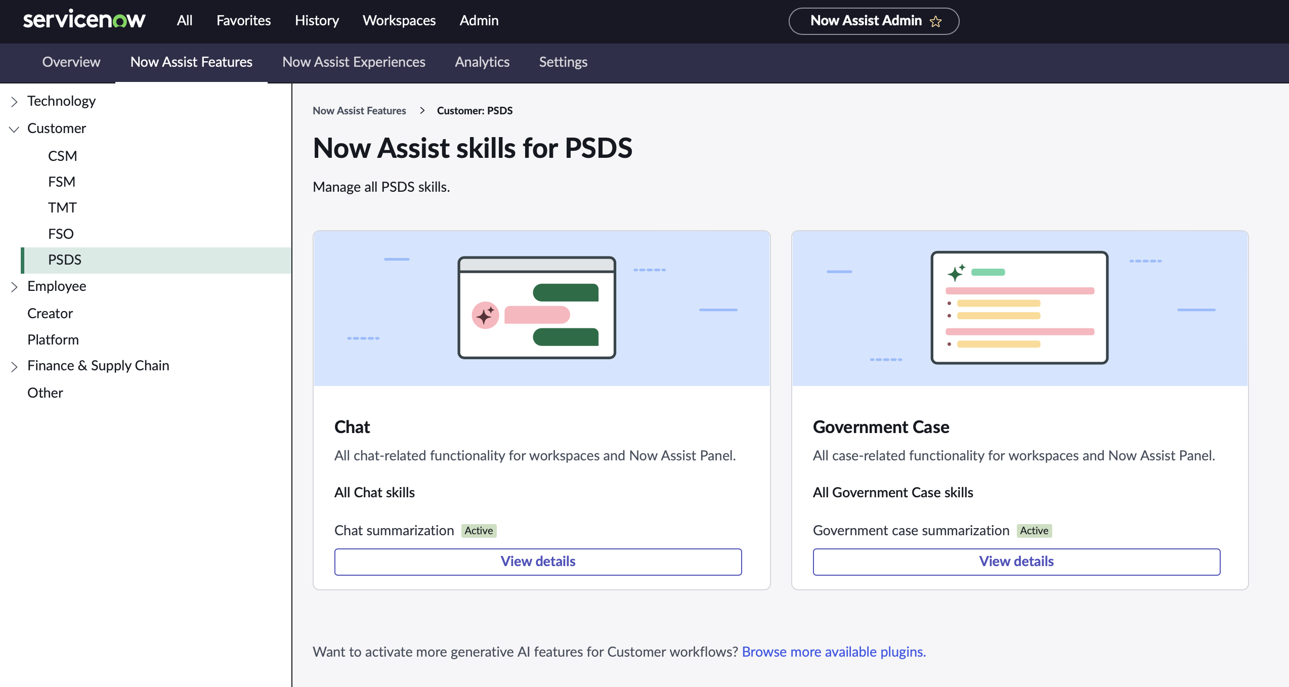The width and height of the screenshot is (1289, 687).
Task: Select the Now Assist Features tab
Action: pos(191,62)
